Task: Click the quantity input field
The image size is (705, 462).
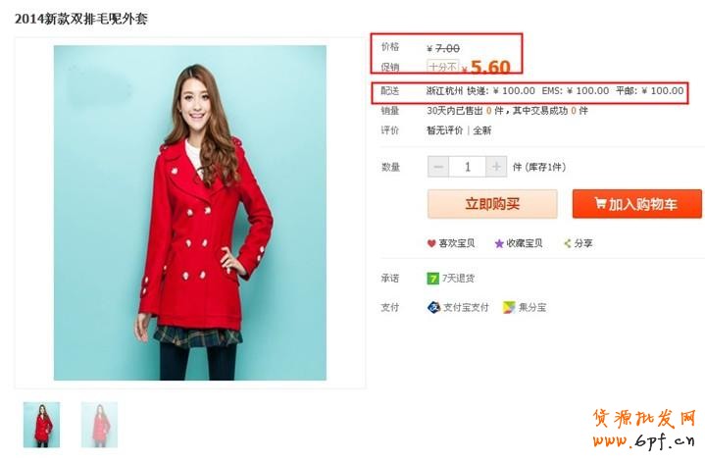Action: coord(467,167)
